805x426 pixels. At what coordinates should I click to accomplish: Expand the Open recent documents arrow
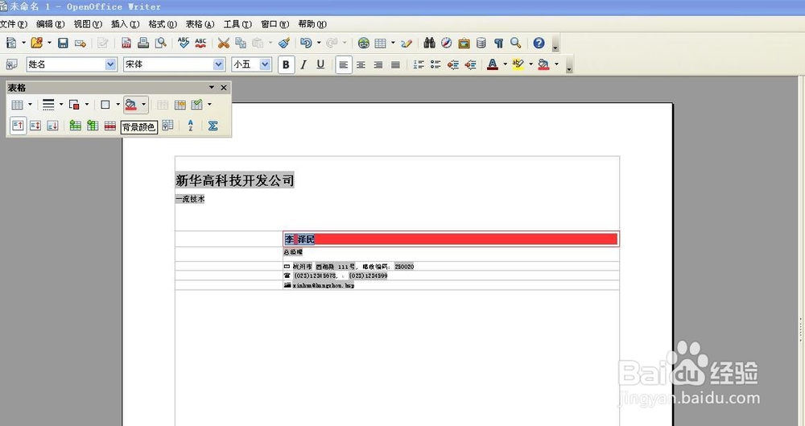click(49, 43)
